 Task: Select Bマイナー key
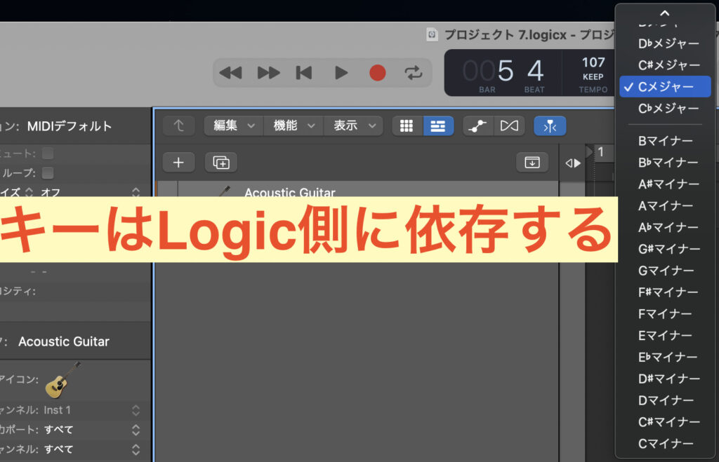coord(665,141)
